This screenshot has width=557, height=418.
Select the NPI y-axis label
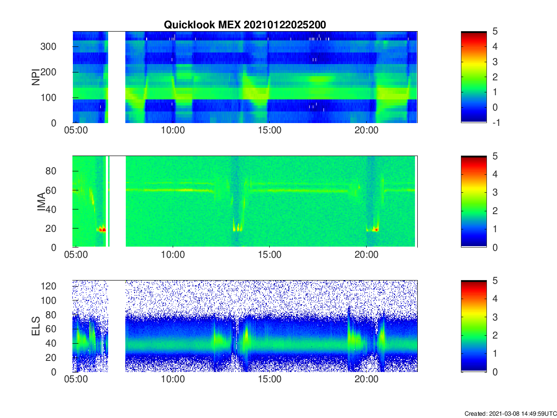pyautogui.click(x=35, y=77)
